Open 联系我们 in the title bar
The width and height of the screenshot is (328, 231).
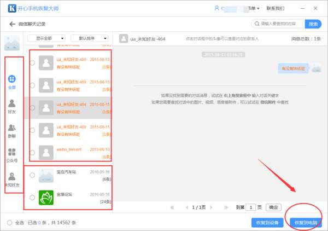(x=276, y=8)
